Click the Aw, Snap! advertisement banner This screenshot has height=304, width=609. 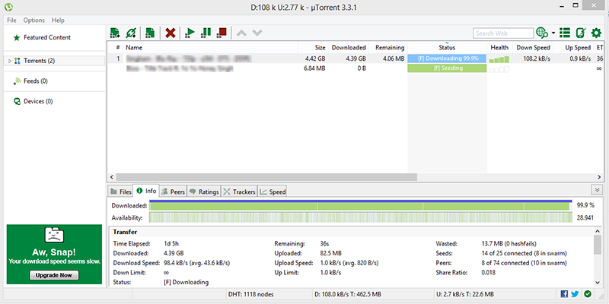[x=54, y=255]
